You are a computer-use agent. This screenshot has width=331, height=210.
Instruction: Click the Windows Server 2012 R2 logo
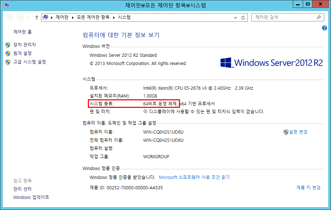271,63
